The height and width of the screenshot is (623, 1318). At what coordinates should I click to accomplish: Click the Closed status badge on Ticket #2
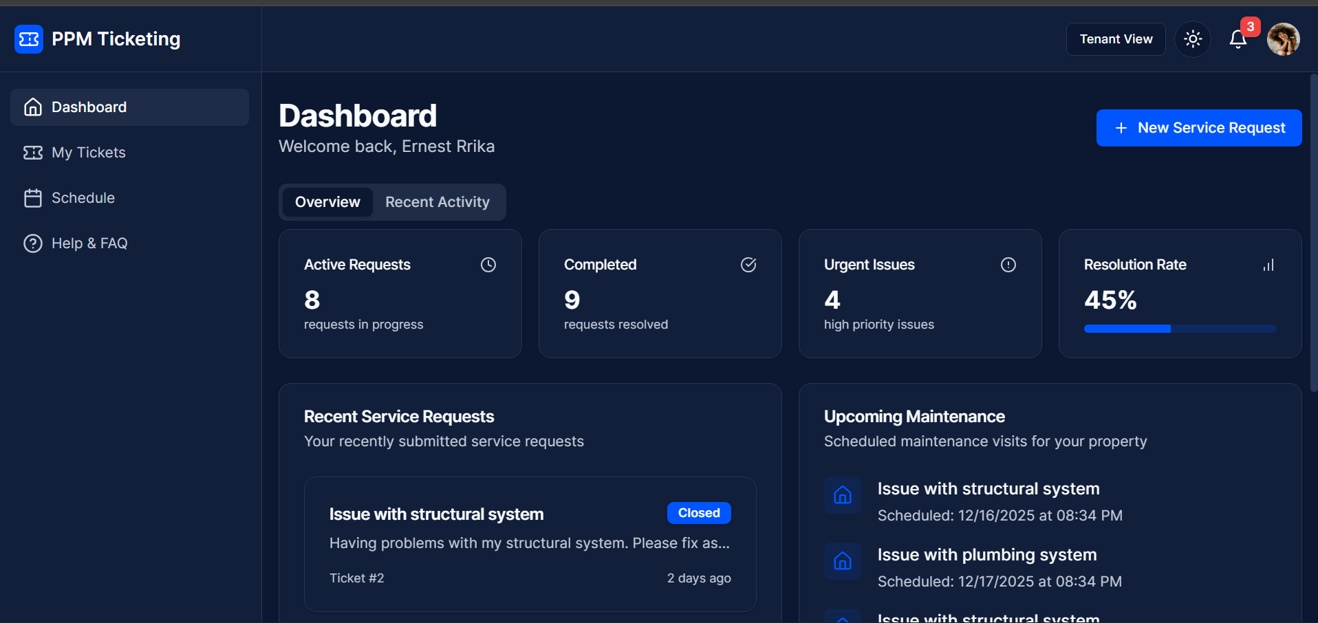(x=699, y=513)
